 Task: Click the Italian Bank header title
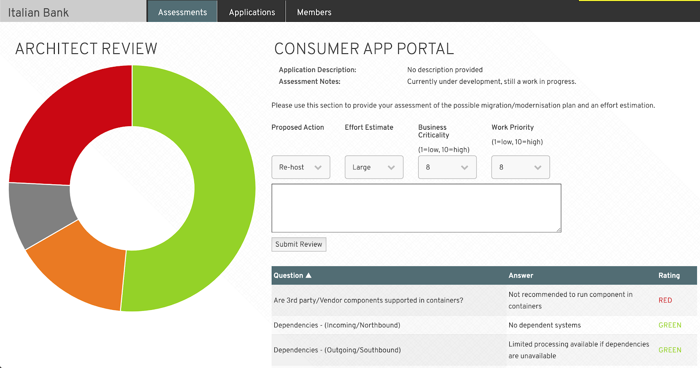coord(38,13)
